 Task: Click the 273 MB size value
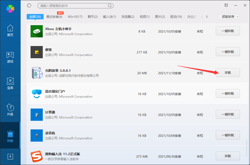[x=142, y=157]
